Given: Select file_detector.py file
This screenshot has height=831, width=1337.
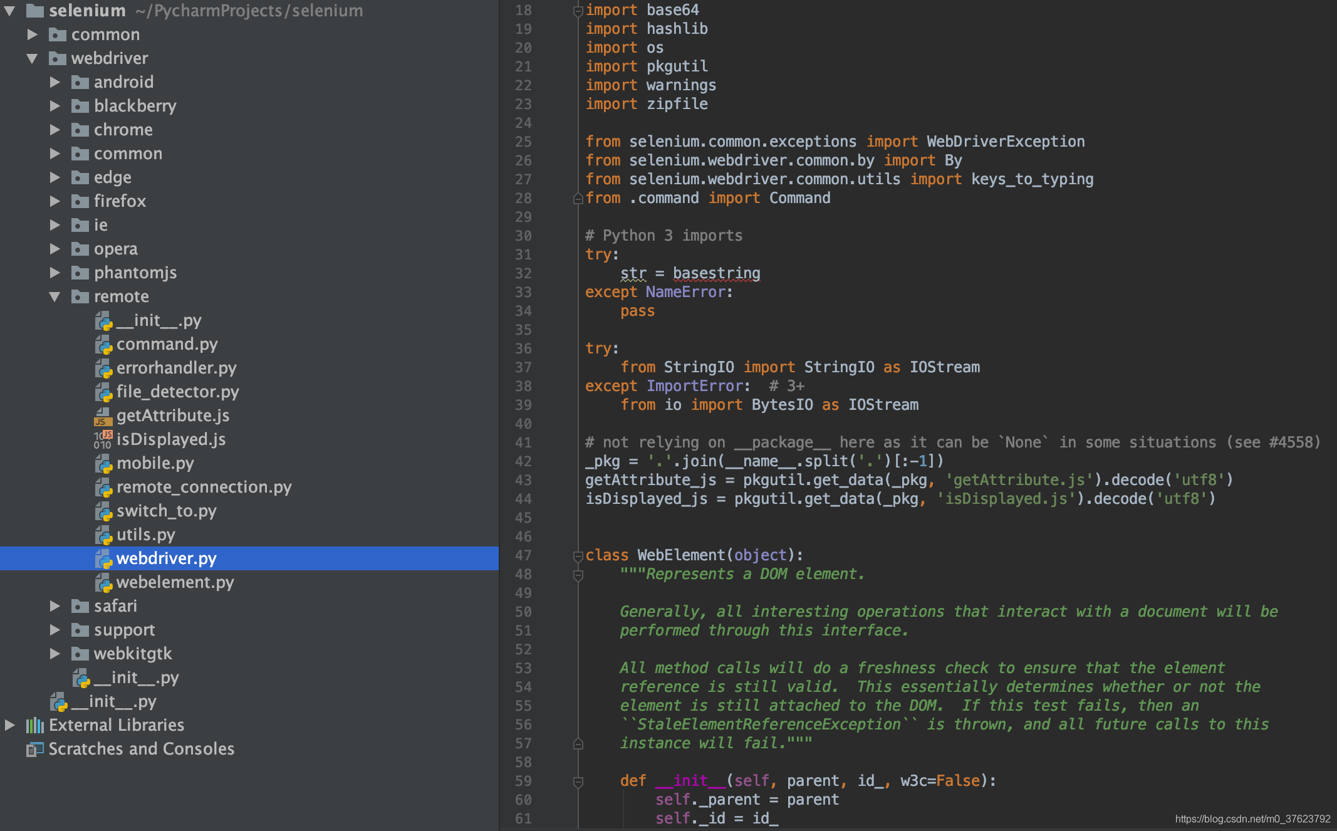Looking at the screenshot, I should tap(177, 392).
